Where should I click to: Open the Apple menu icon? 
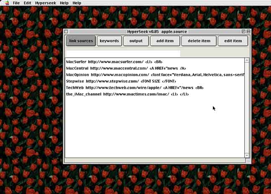click(x=7, y=3)
